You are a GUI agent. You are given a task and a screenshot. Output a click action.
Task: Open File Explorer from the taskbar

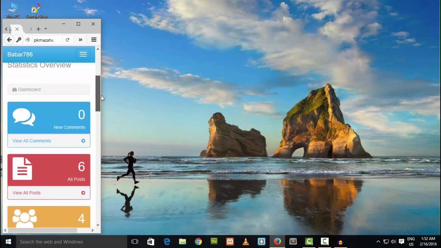182,242
